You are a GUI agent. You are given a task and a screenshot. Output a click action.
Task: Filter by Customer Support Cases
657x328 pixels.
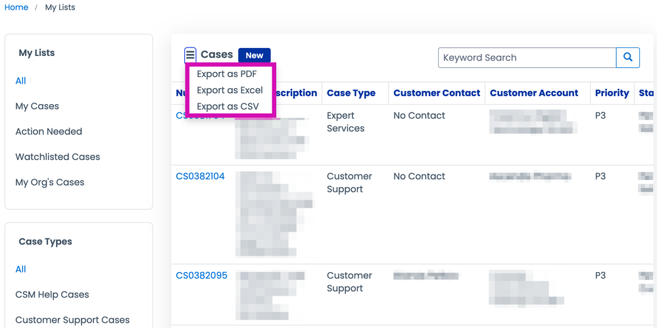[72, 319]
